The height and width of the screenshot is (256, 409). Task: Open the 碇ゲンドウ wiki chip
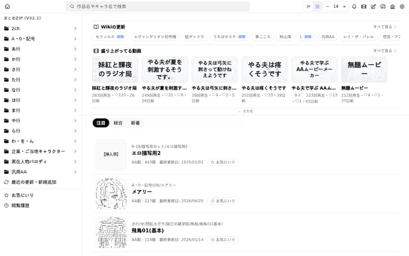(x=194, y=37)
